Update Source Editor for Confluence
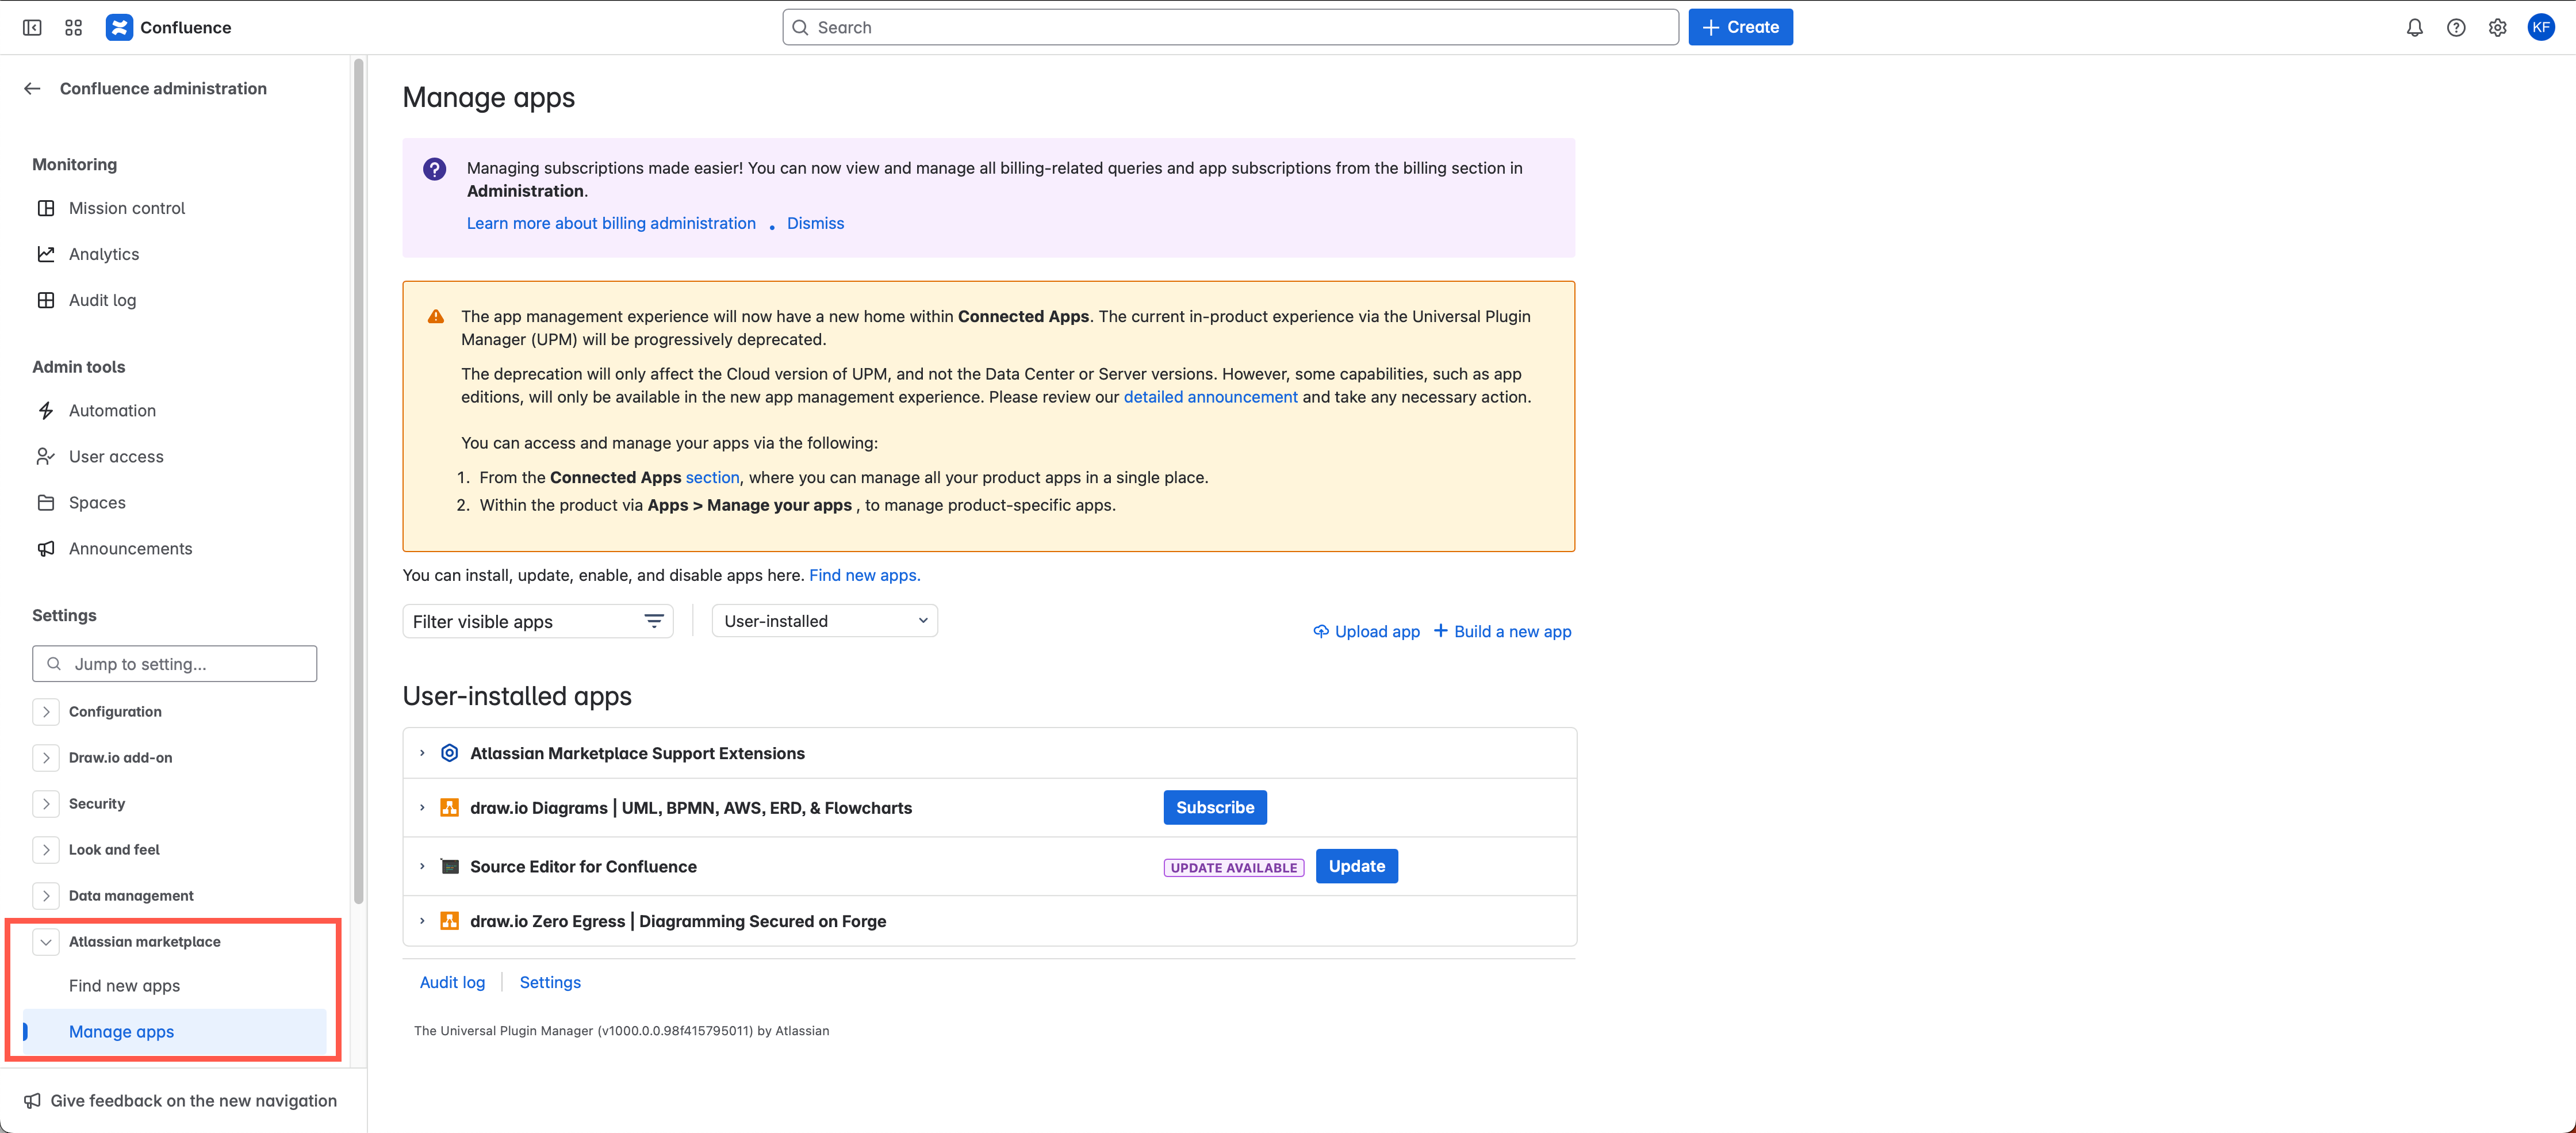The image size is (2576, 1133). 1356,866
